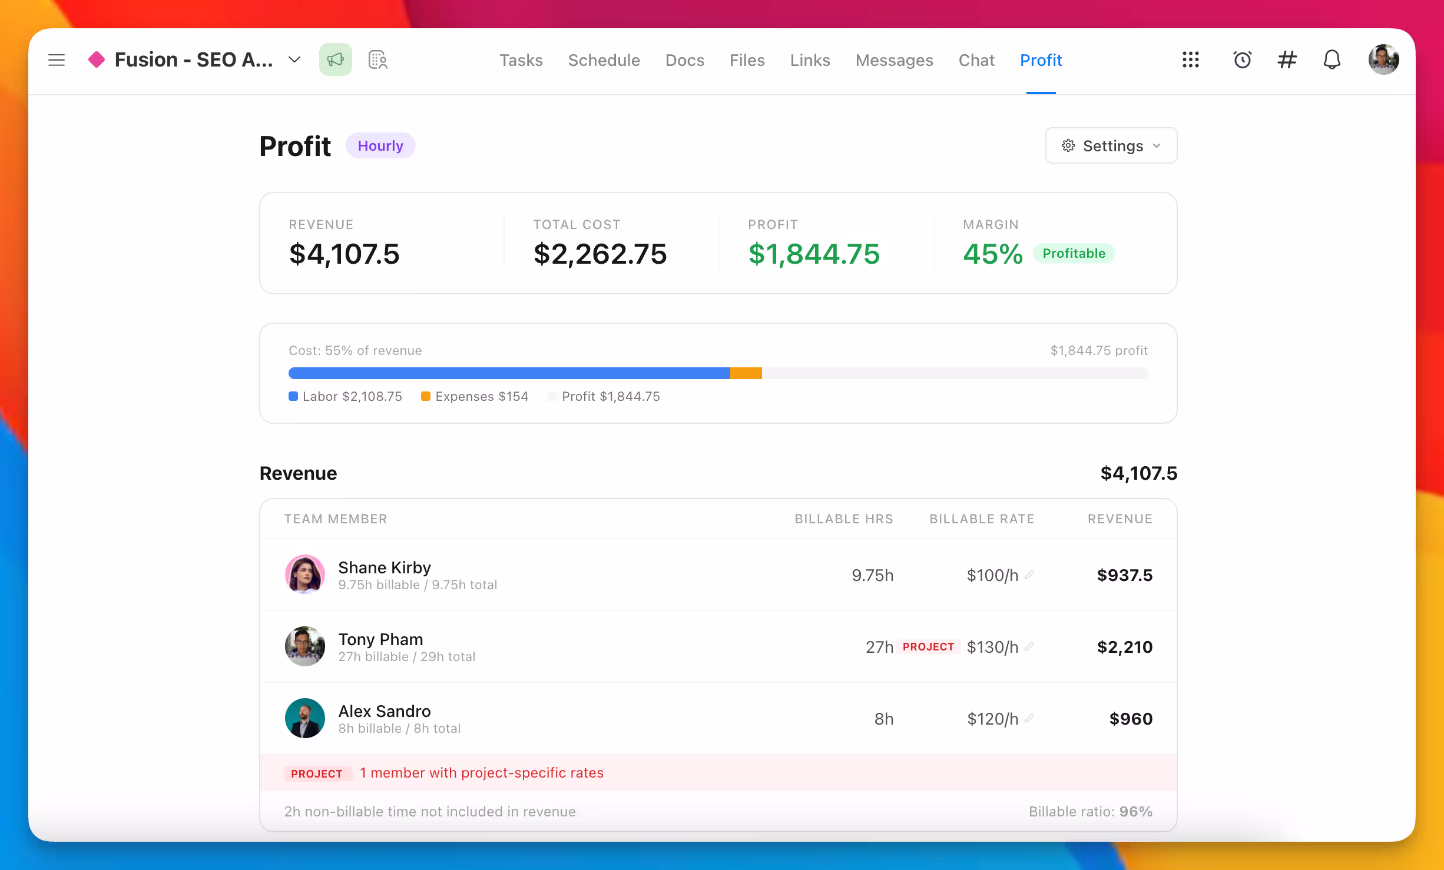Expand the project name dropdown chevron
1444x870 pixels.
click(x=294, y=59)
